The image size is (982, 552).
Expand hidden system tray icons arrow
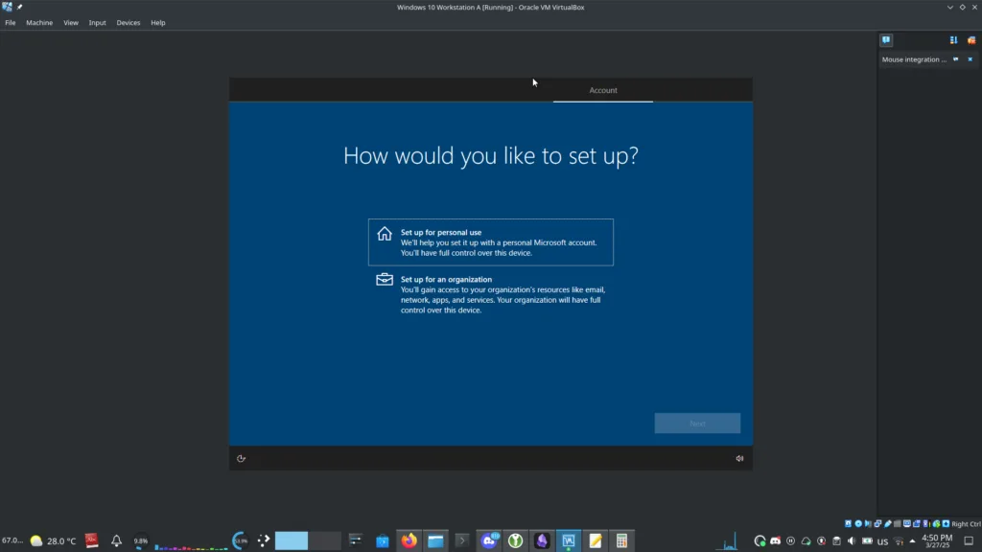pyautogui.click(x=913, y=540)
